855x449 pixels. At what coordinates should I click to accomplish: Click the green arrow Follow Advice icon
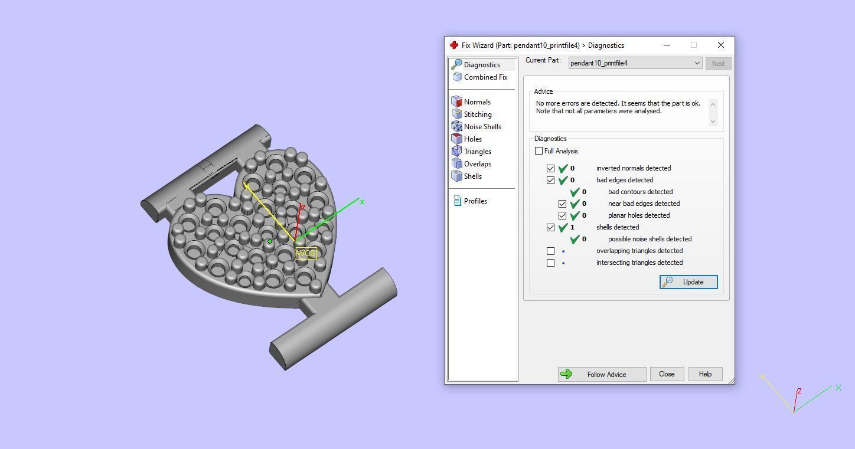[x=566, y=374]
